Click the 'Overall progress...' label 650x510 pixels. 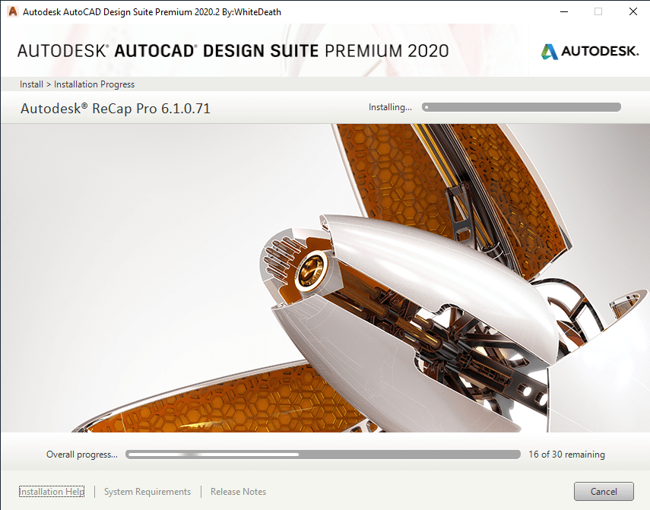tap(82, 455)
